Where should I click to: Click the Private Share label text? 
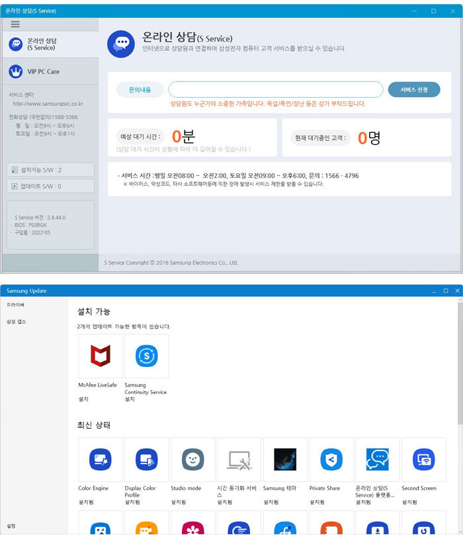[325, 488]
